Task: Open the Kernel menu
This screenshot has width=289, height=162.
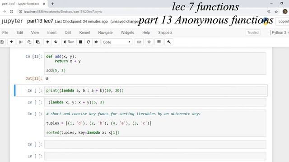Action: (x=84, y=32)
